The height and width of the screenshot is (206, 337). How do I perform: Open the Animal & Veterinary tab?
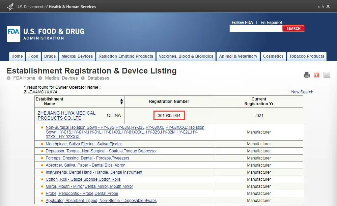tap(238, 56)
